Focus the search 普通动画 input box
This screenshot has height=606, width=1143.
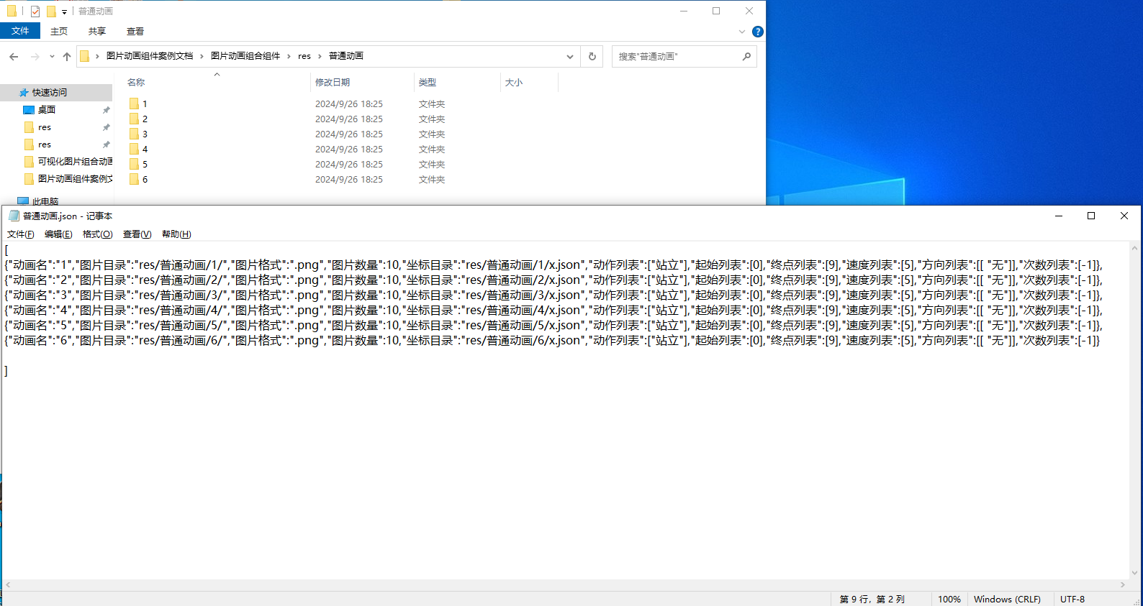tap(677, 56)
